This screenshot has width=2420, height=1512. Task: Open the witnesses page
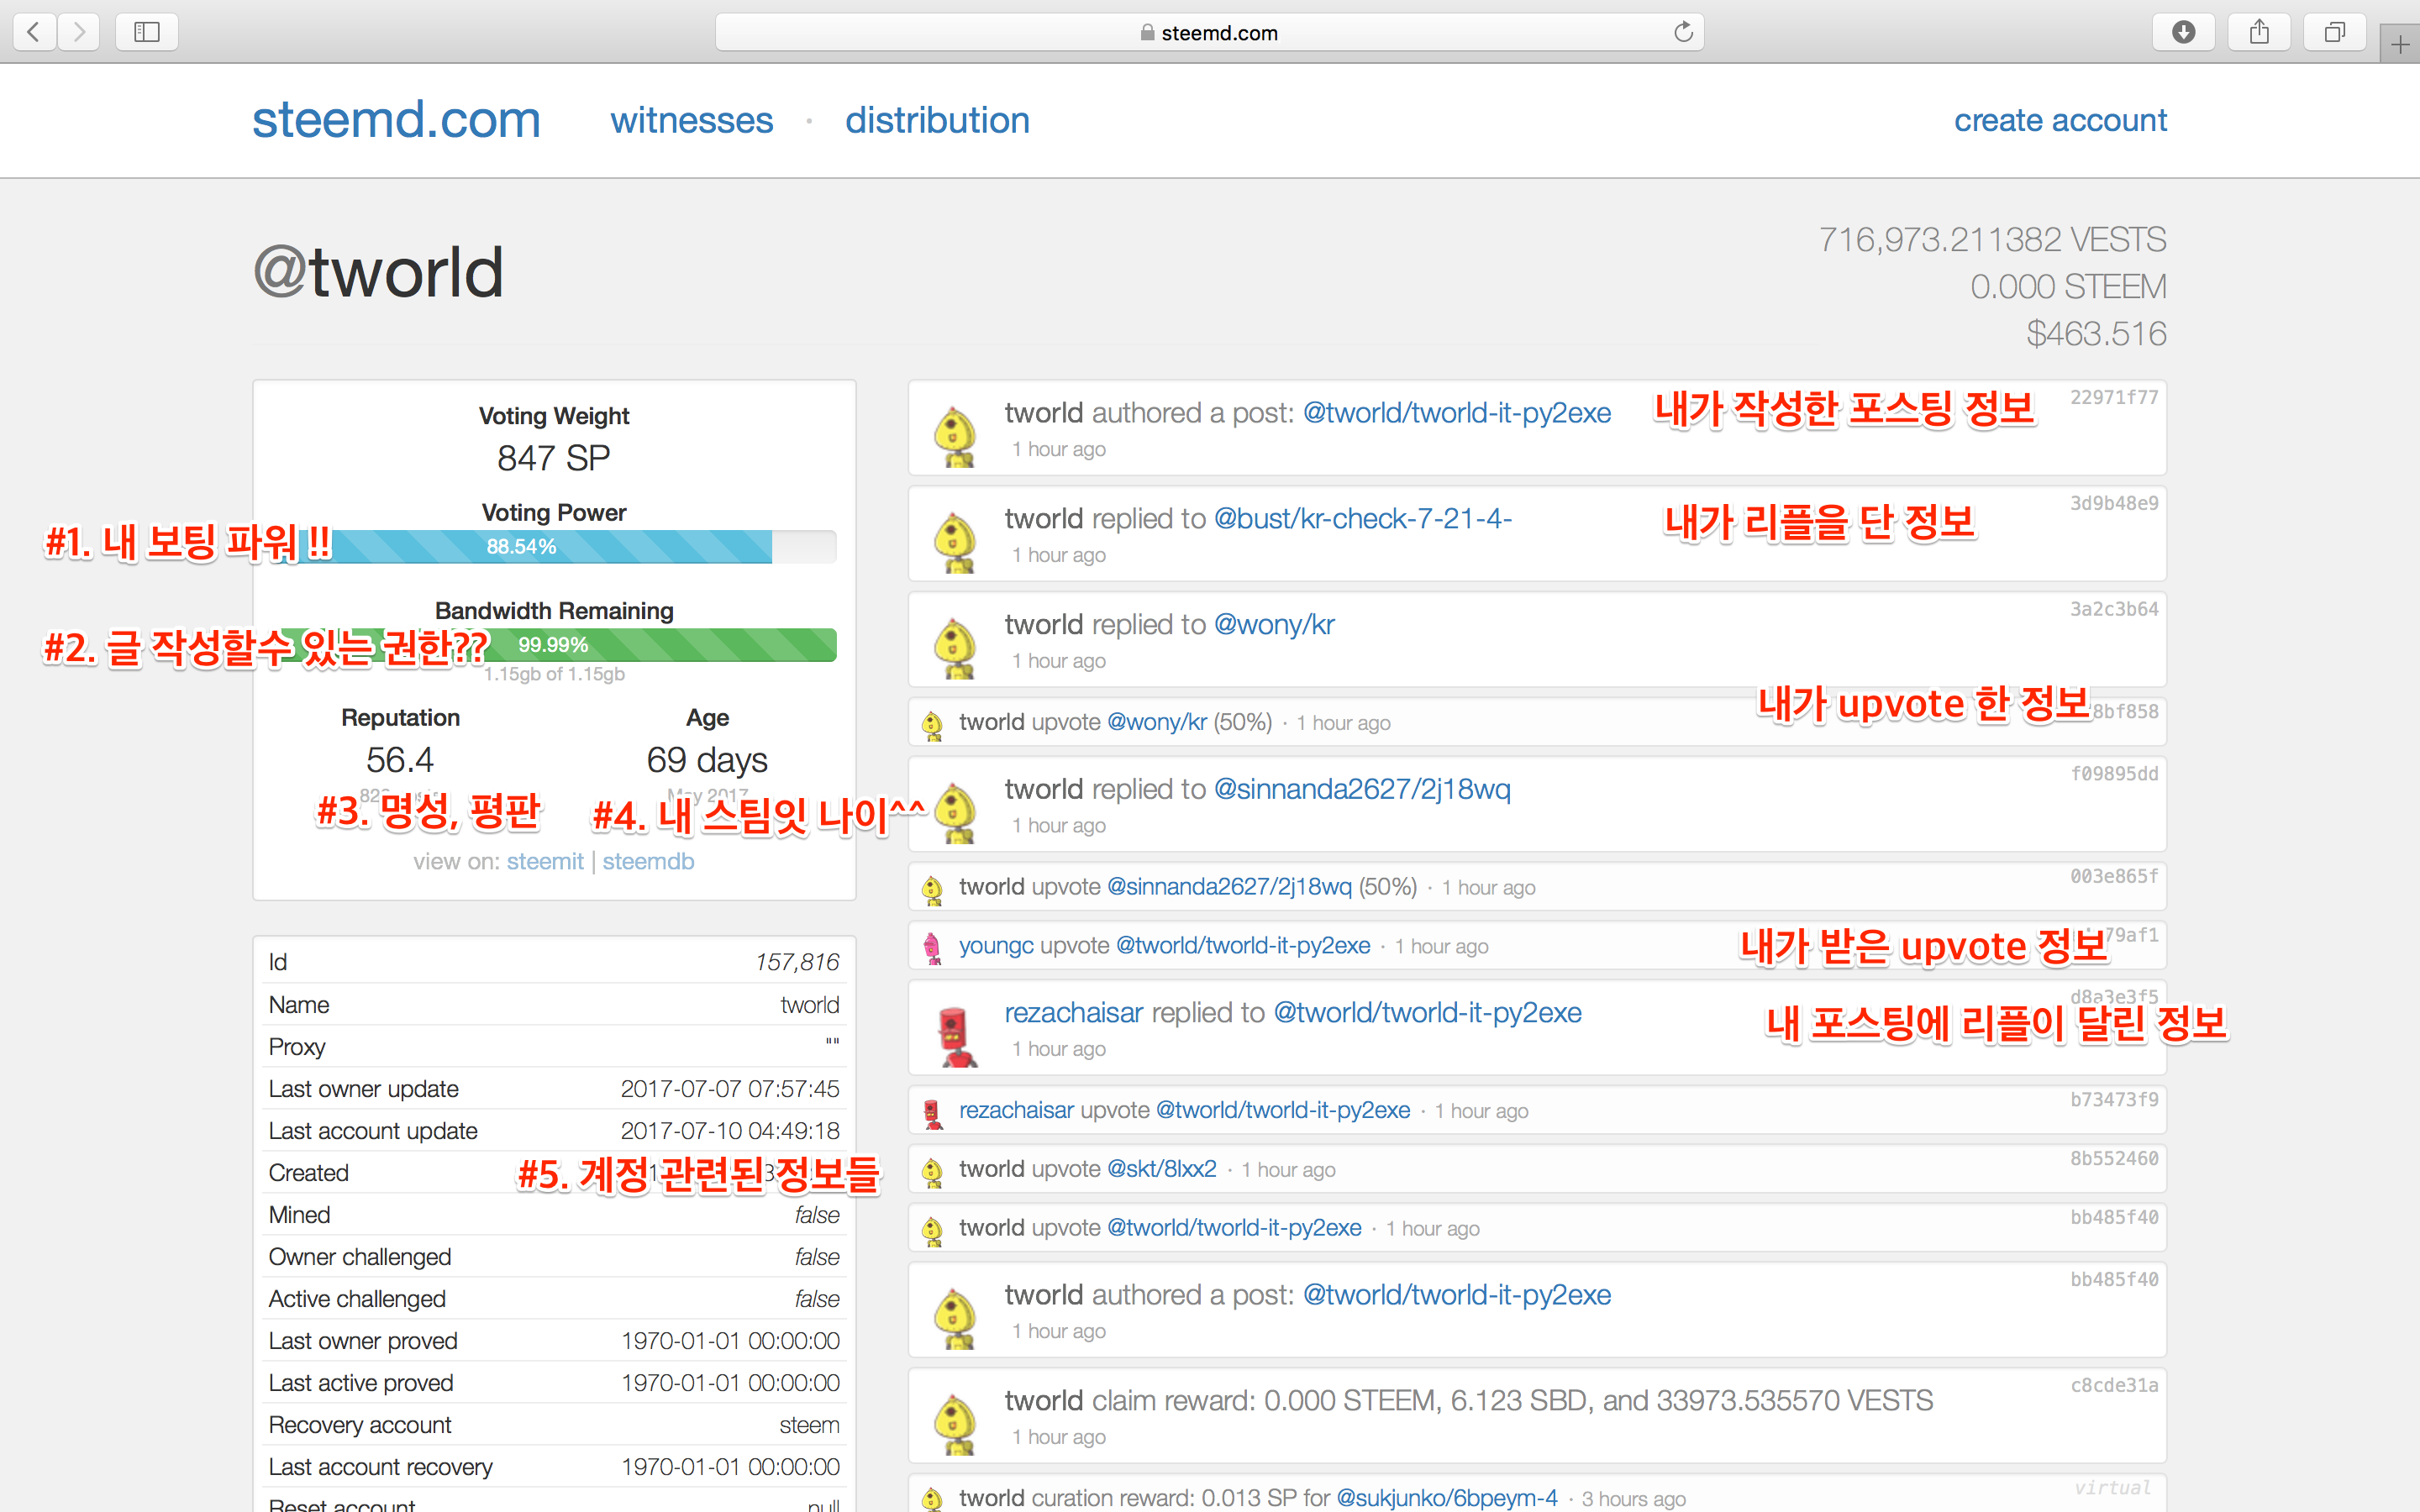[x=691, y=121]
